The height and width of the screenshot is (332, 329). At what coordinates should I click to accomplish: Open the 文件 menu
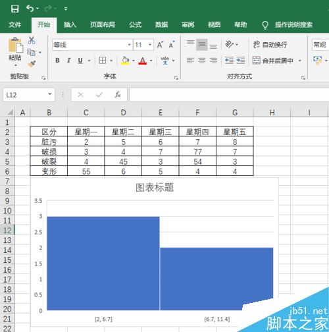(x=15, y=24)
